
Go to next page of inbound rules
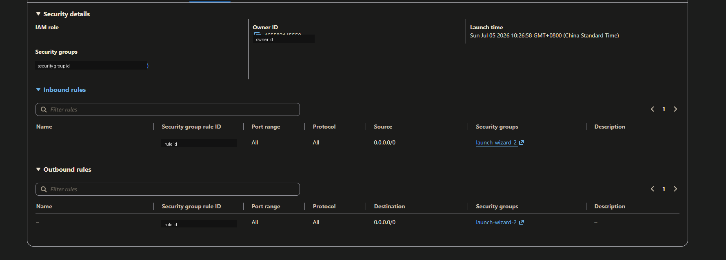[x=675, y=109]
